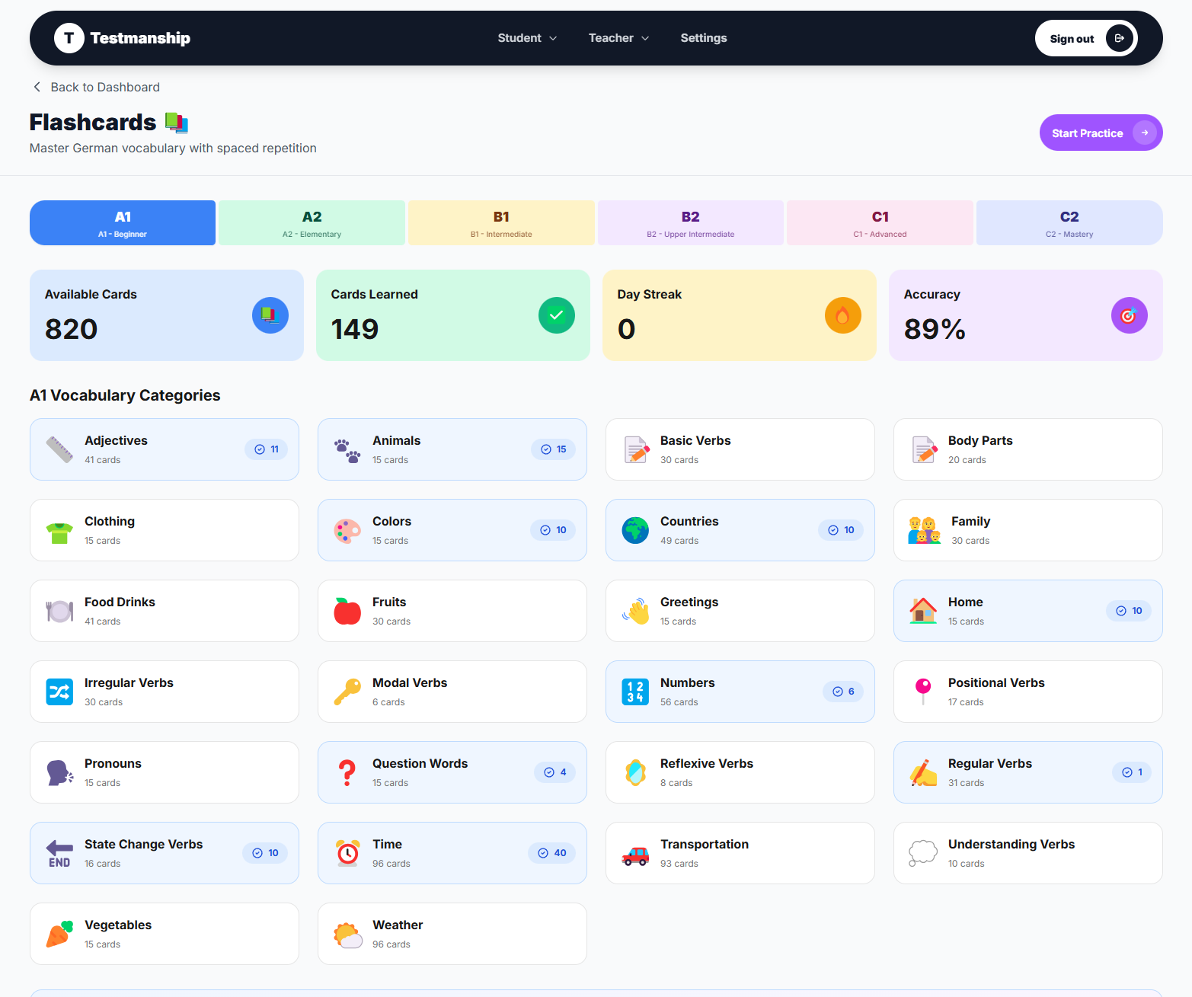Click the Time category's 40 learned badge
Viewport: 1192px width, 997px height.
552,853
